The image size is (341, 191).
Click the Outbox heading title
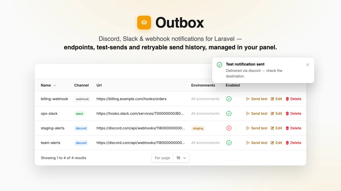[x=180, y=23]
